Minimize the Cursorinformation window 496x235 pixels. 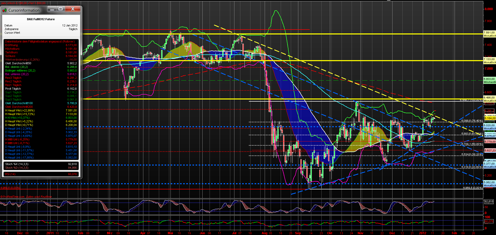[52, 9]
